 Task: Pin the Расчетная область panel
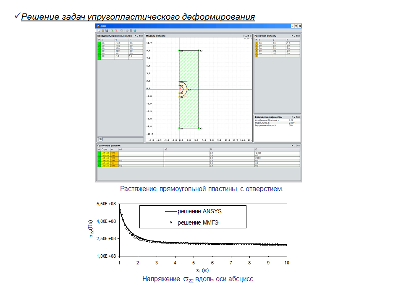coord(292,36)
